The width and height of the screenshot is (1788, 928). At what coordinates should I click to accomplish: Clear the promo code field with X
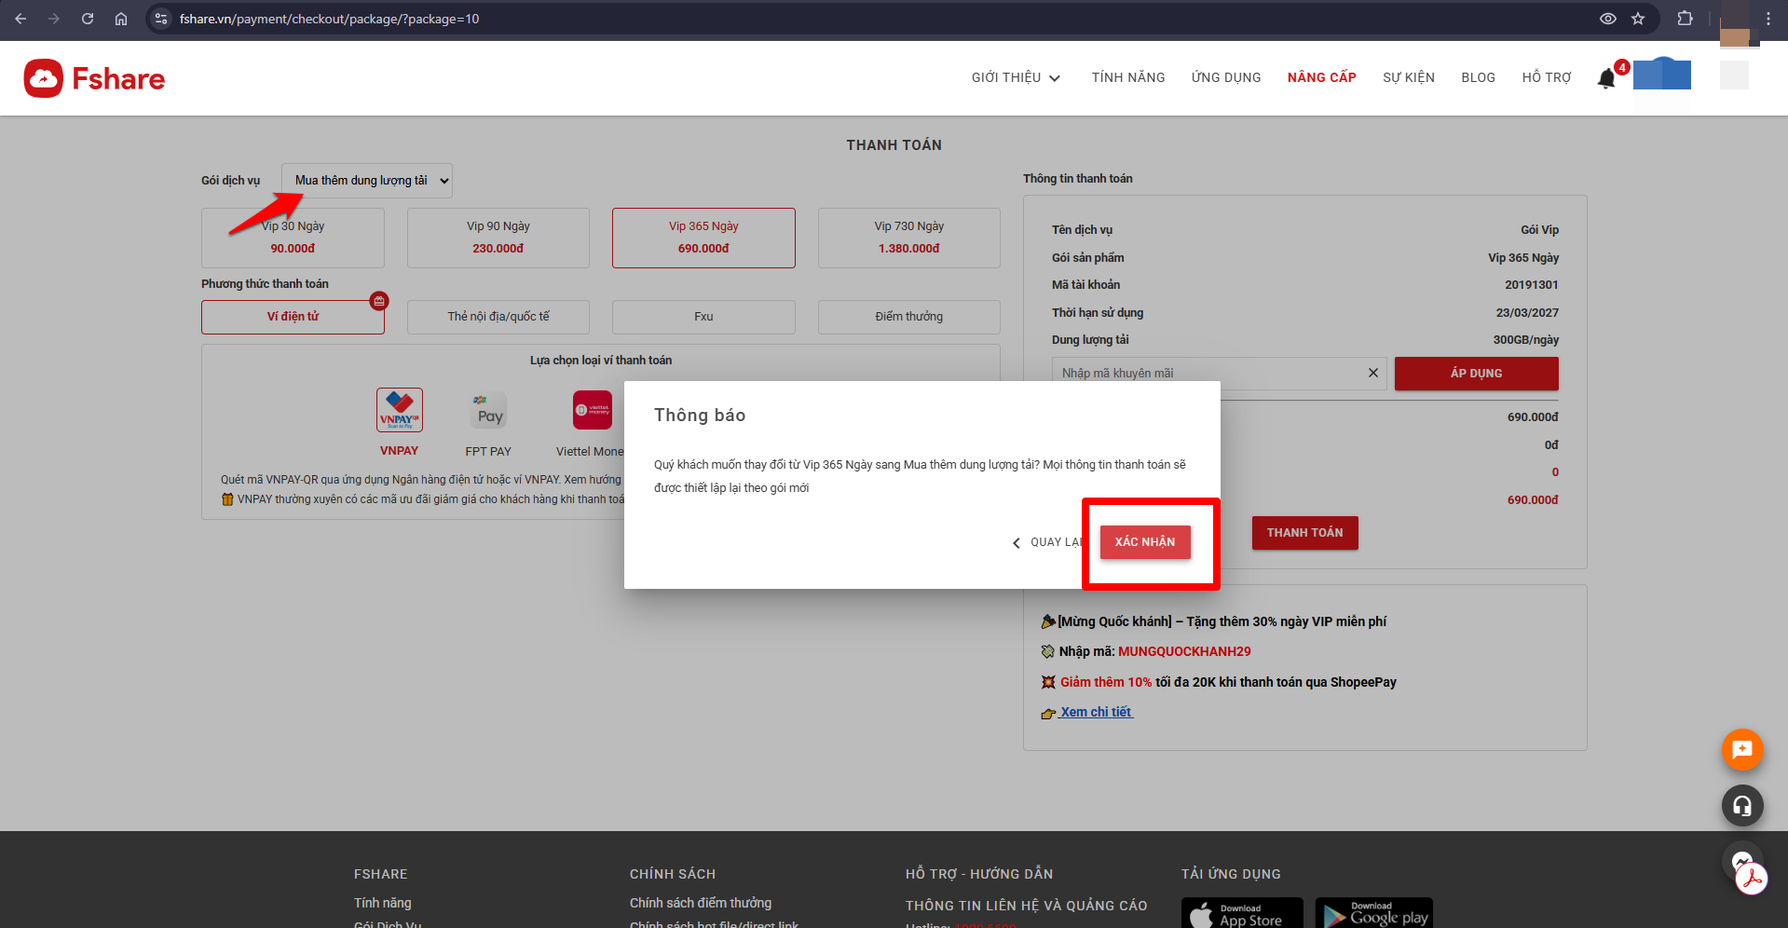coord(1372,373)
